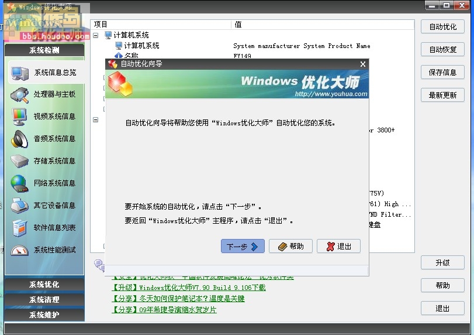The image size is (474, 335).
Task: Select the 系统信息总览 label
Action: tap(56, 73)
